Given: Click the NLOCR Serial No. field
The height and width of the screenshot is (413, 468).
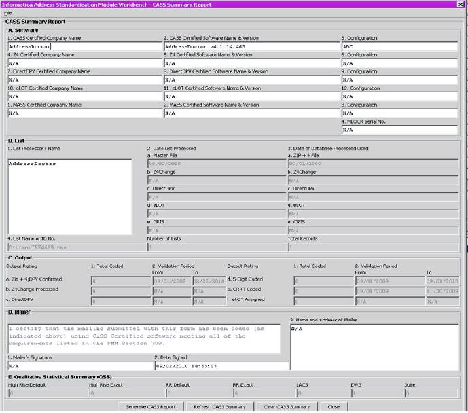Looking at the screenshot, I should tap(399, 130).
